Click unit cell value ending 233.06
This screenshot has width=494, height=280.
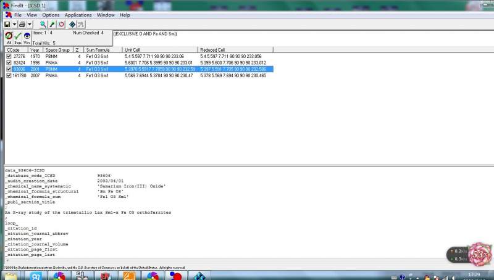point(154,56)
